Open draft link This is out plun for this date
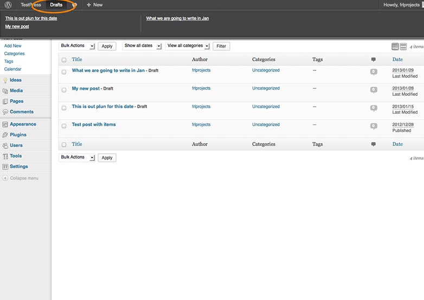The image size is (424, 300). [31, 18]
